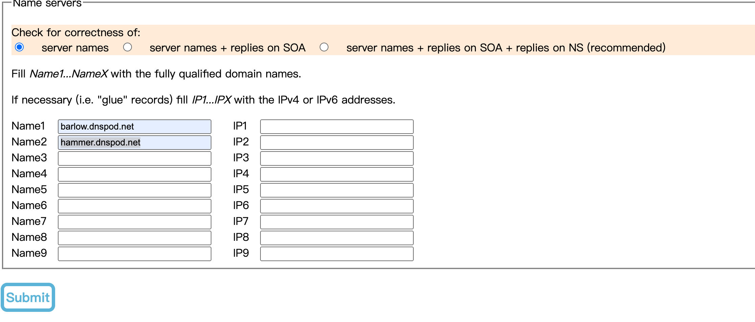Screen dimensions: 755x322
Task: Click into the IP3 address box
Action: pyautogui.click(x=337, y=158)
